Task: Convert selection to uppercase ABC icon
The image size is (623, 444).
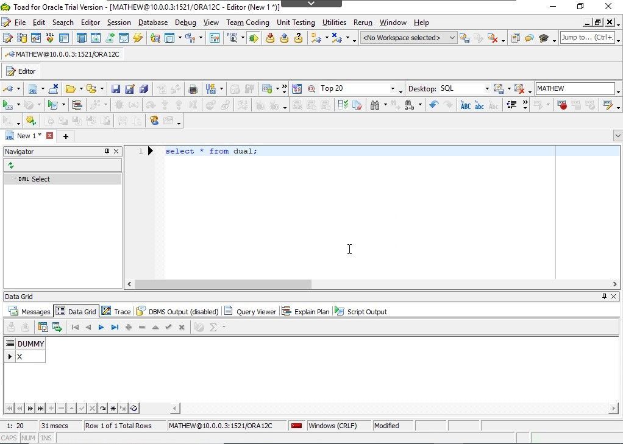Action: coord(465,105)
